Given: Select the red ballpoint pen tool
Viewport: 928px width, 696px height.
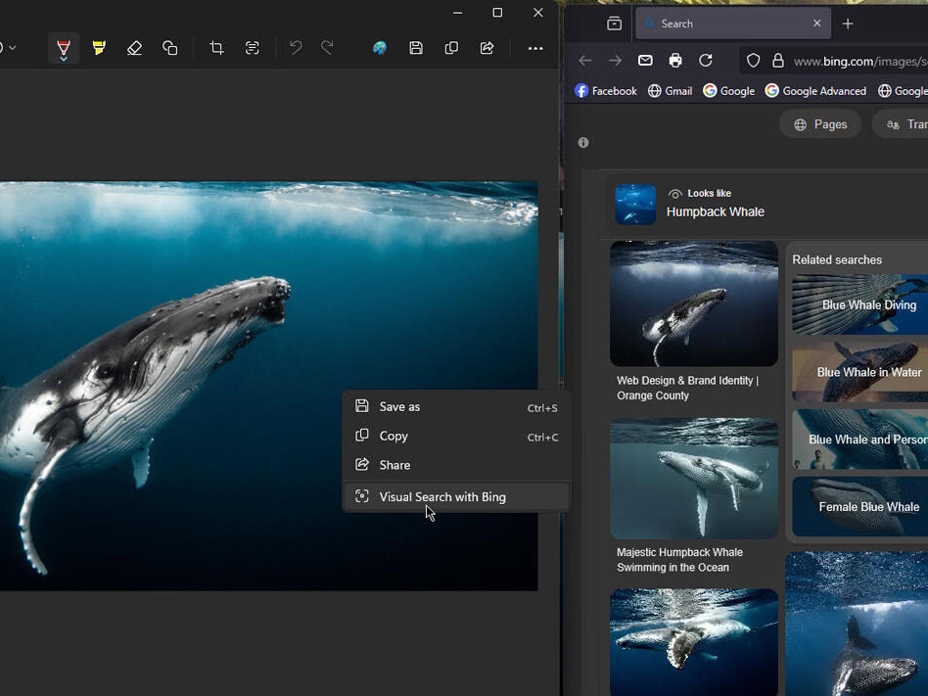Looking at the screenshot, I should (64, 48).
